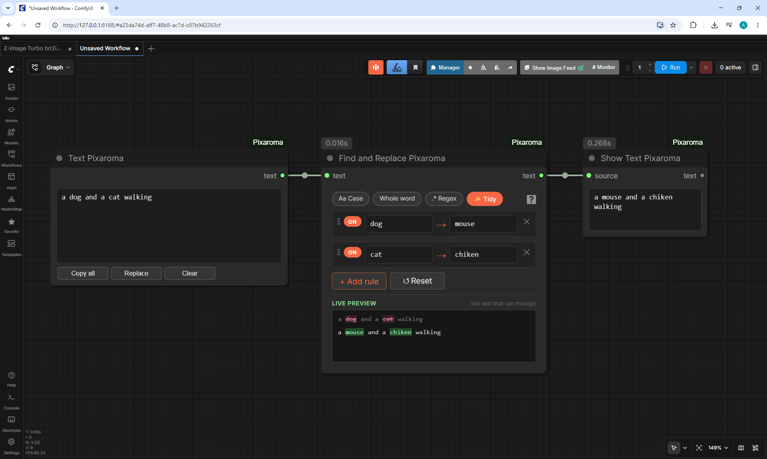This screenshot has width=767, height=459.
Task: Toggle link visibility icon in bottom toolbar
Action: 755,448
